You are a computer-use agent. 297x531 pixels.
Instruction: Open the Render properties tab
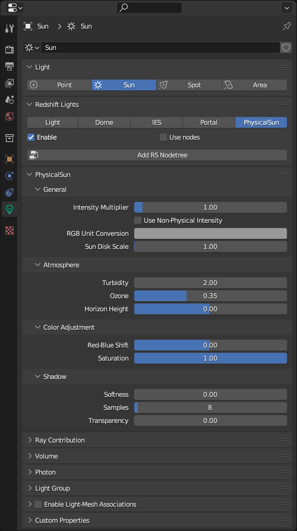click(x=9, y=49)
